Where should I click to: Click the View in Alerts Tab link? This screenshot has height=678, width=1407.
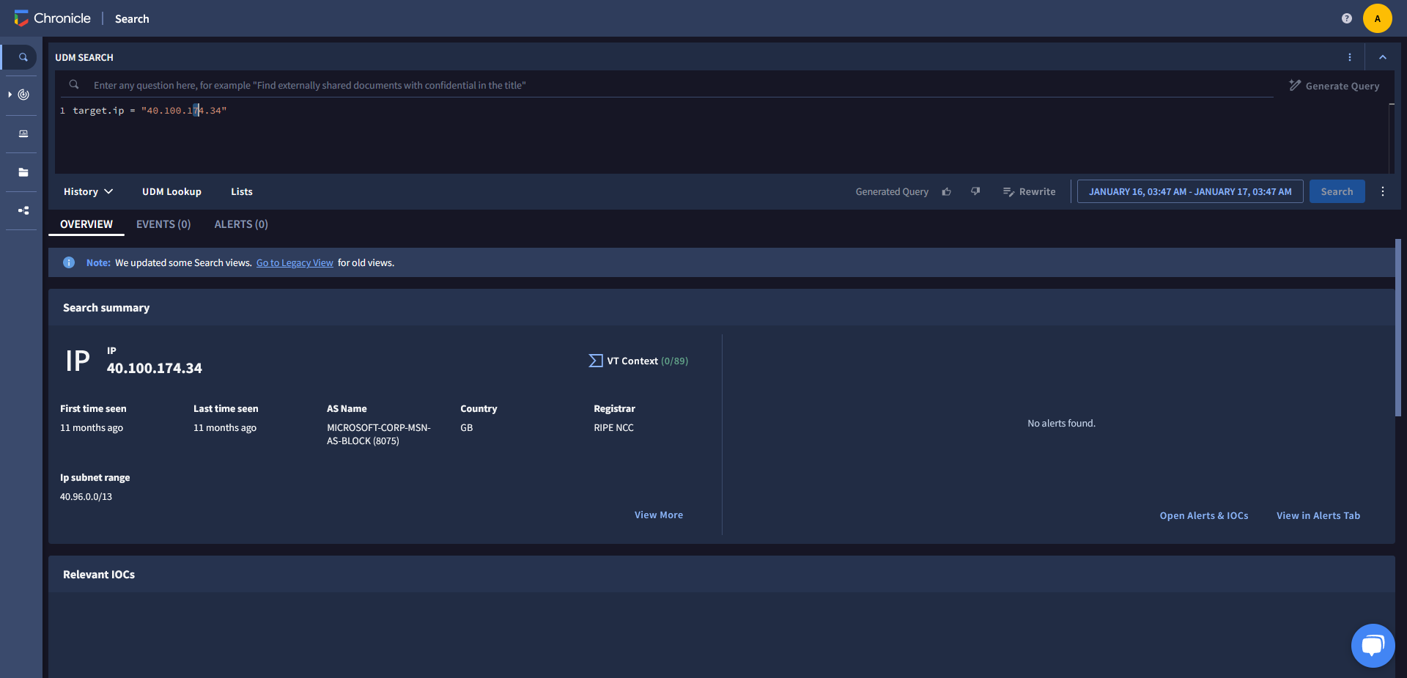pyautogui.click(x=1318, y=515)
